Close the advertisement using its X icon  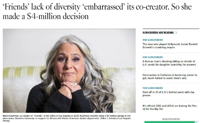[196, 122]
